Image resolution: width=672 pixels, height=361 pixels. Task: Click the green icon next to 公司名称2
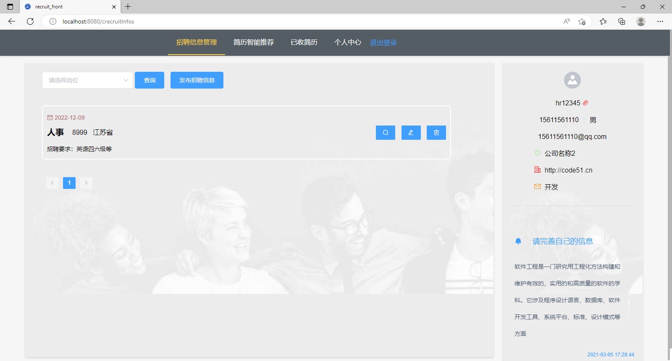pos(537,153)
